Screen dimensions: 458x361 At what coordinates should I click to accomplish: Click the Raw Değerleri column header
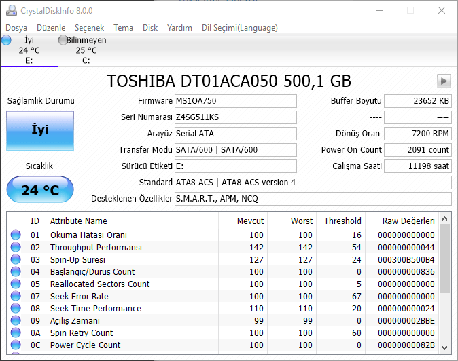(x=408, y=221)
